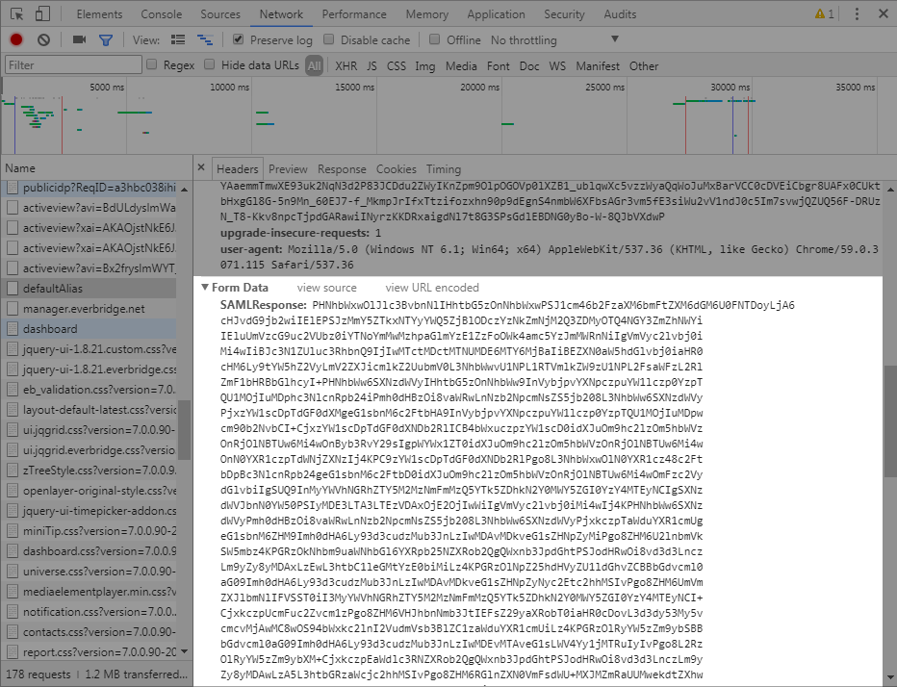The height and width of the screenshot is (687, 897).
Task: Toggle the device toolbar icon
Action: [42, 14]
